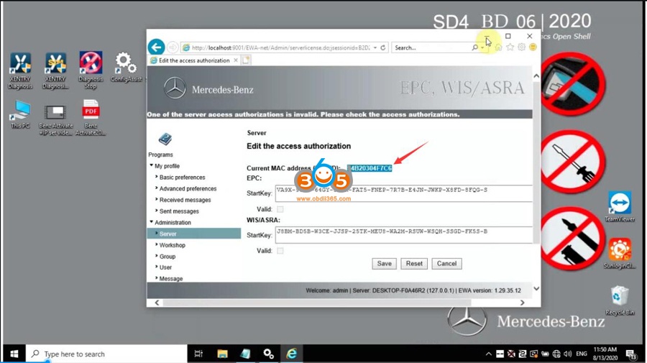Open Group administration

(167, 257)
